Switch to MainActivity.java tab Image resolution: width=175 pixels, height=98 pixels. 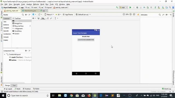coord(30,11)
